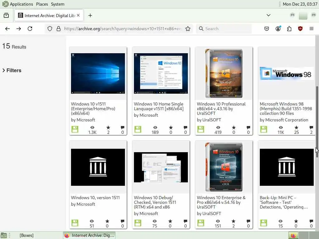Click software floppy icon on Back-Up: Mini PC card
Viewport: 319px width, 239px height.
point(264,223)
